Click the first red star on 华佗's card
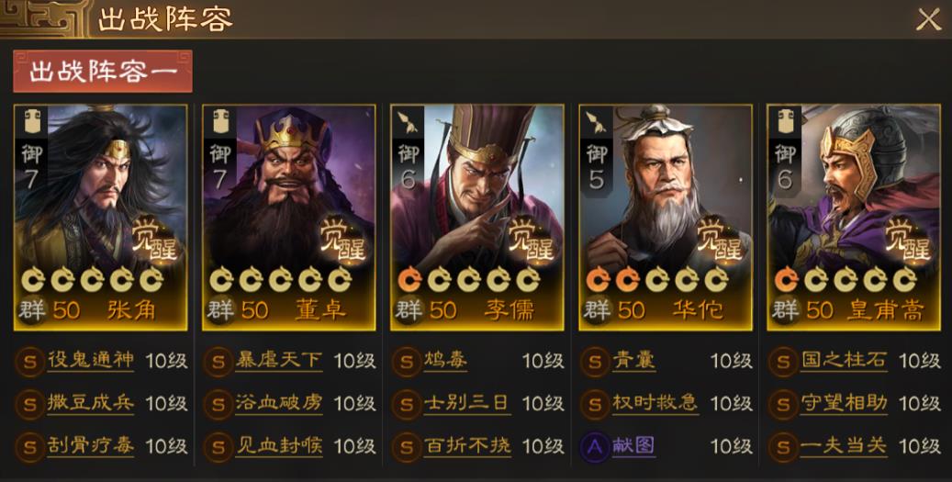Screen dimensions: 952x482 click(x=598, y=280)
